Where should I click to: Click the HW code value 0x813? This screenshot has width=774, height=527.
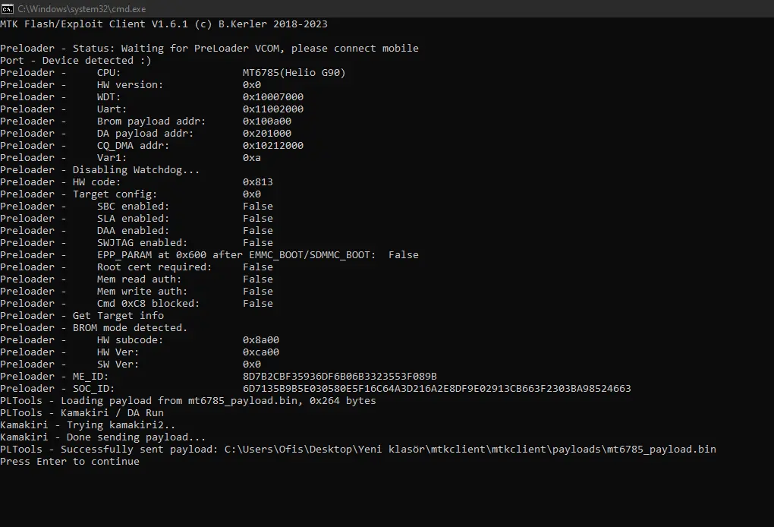pyautogui.click(x=258, y=181)
